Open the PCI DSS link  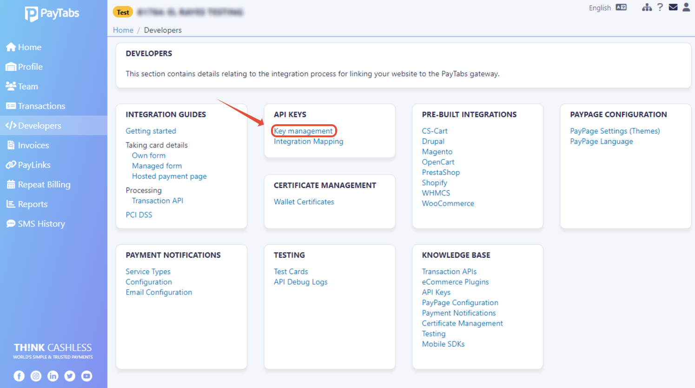click(139, 215)
